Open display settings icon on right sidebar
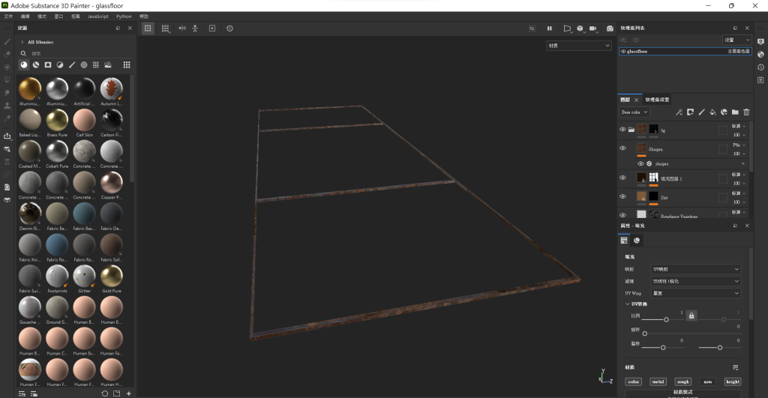 click(x=760, y=42)
